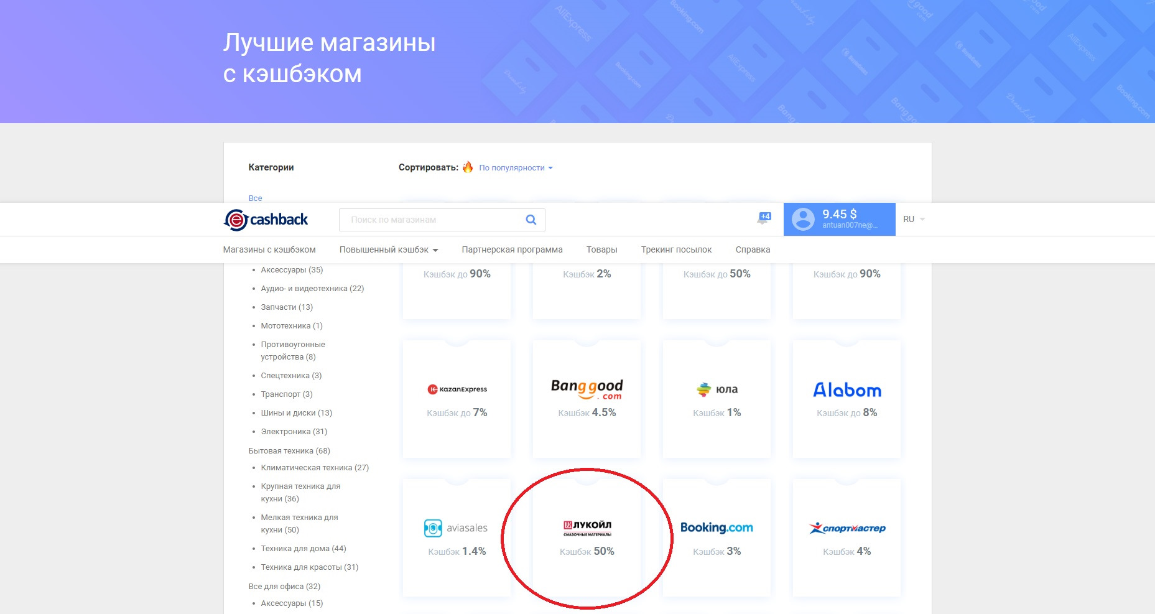Select 'Мелкая техника для кухни (50)'
Viewport: 1155px width, 614px height.
(x=299, y=524)
